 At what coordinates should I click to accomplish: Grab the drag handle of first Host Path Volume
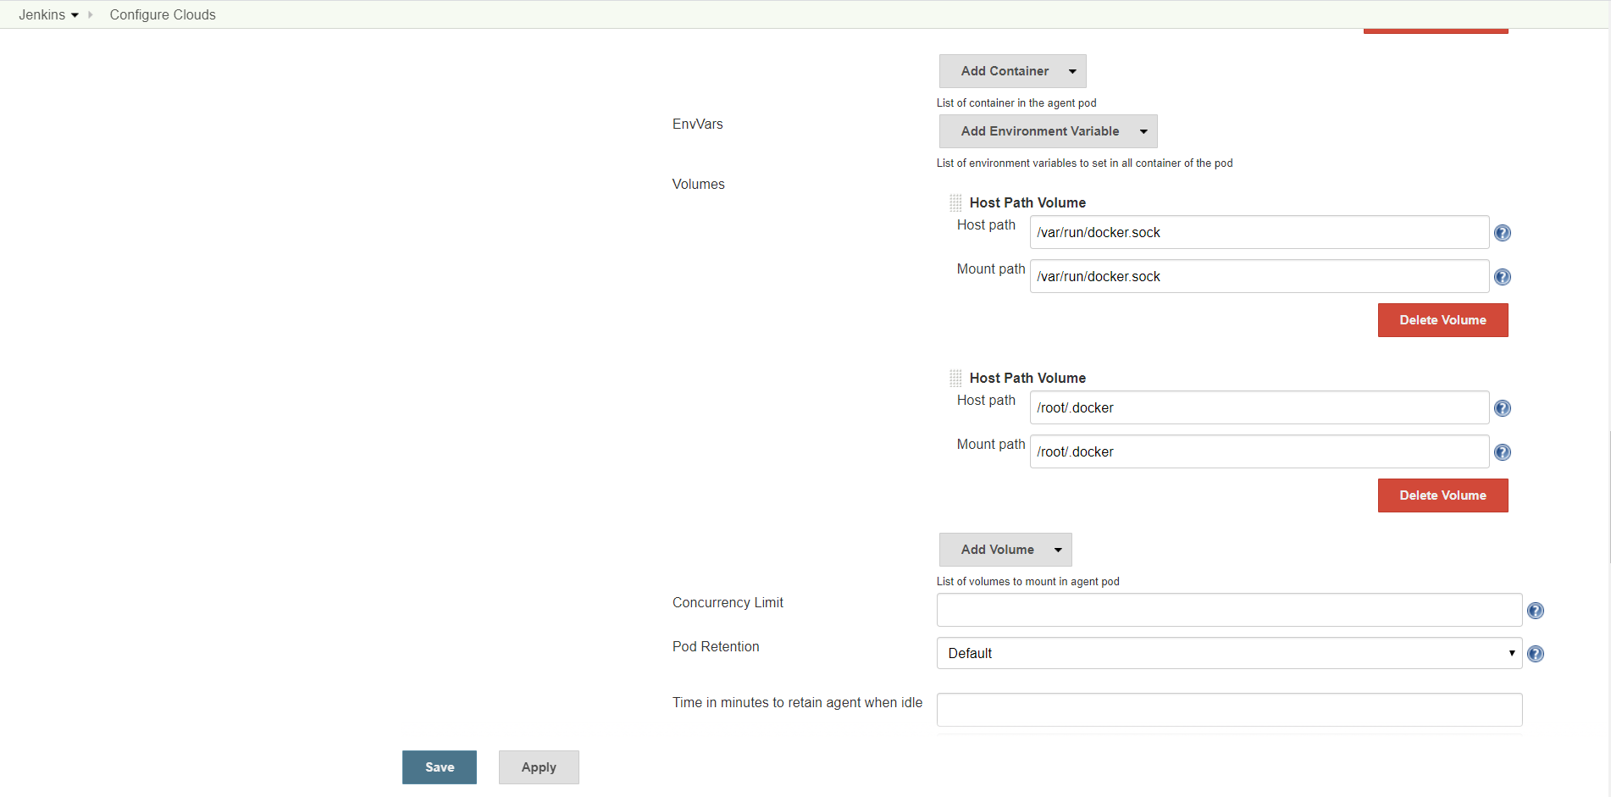[955, 202]
